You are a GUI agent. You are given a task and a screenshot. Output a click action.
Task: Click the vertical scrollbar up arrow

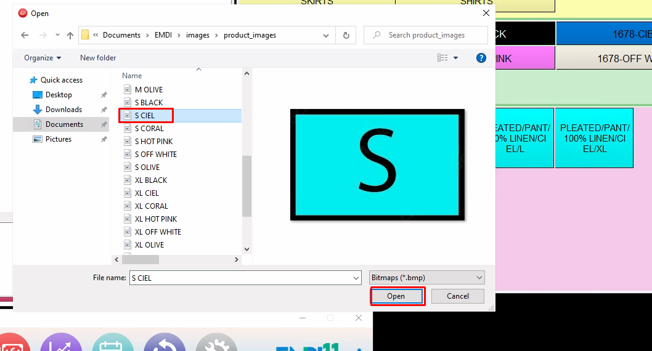click(x=247, y=73)
